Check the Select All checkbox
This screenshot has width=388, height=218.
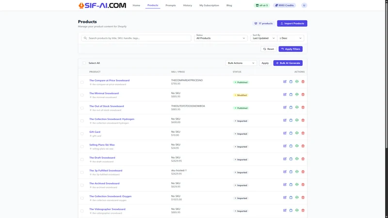pyautogui.click(x=84, y=63)
